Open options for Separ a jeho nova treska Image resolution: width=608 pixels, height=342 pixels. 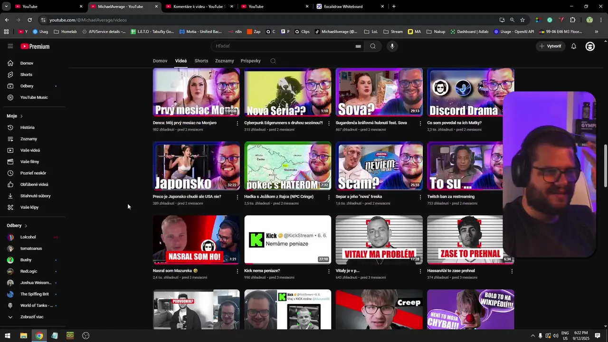pos(420,197)
